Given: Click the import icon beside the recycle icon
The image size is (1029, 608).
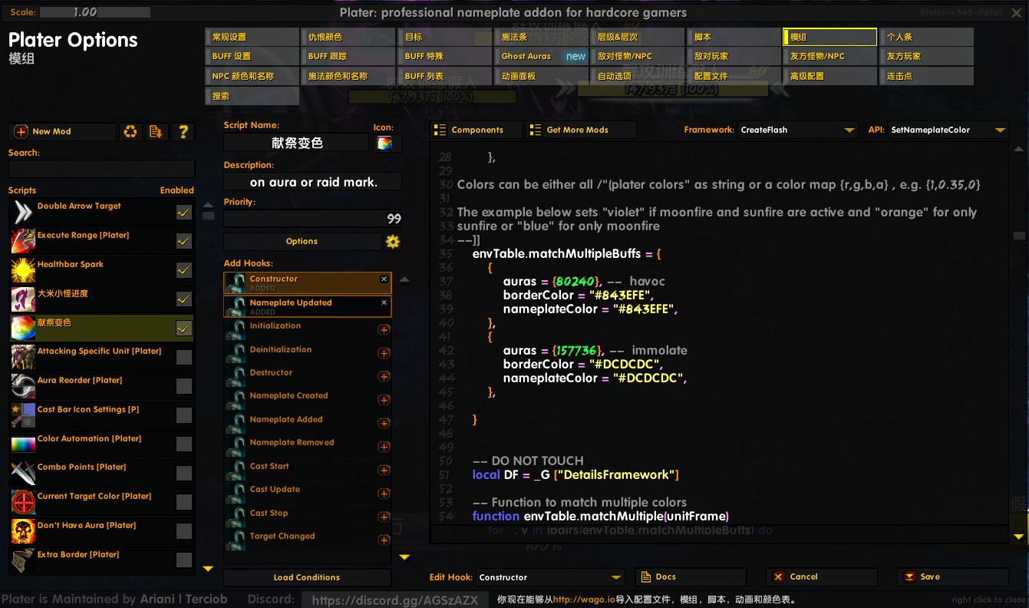Looking at the screenshot, I should point(157,132).
